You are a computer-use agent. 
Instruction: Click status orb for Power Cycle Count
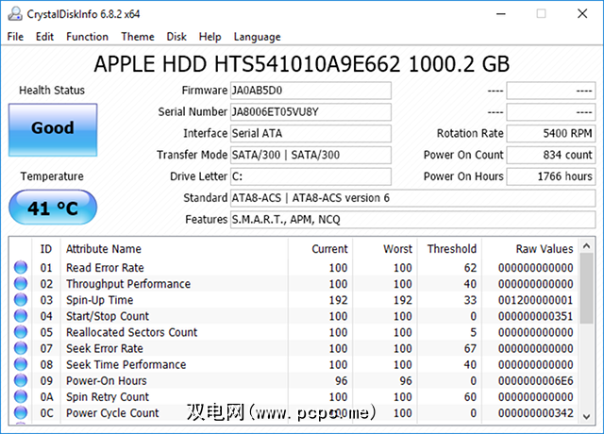point(21,413)
